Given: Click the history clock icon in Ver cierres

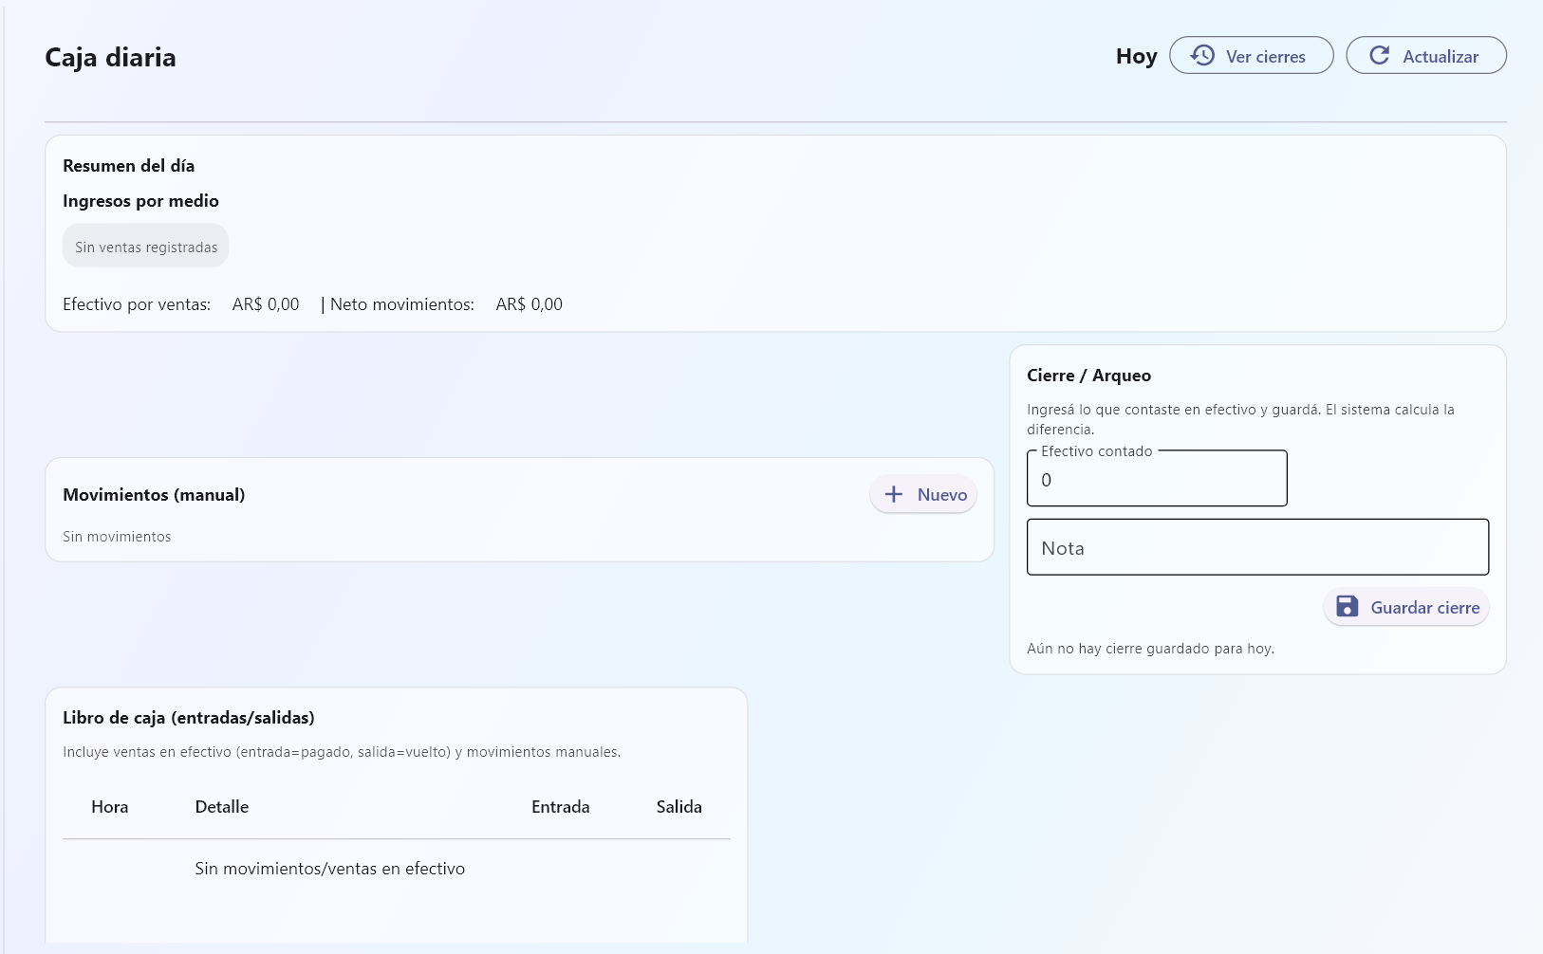Looking at the screenshot, I should (1202, 56).
